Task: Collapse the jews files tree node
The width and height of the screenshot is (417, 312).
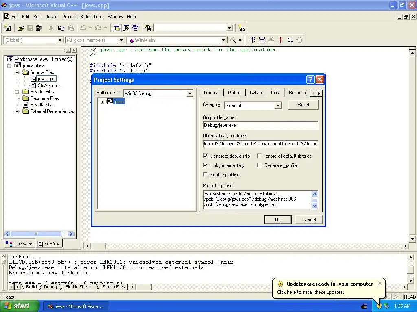Action: [9, 66]
